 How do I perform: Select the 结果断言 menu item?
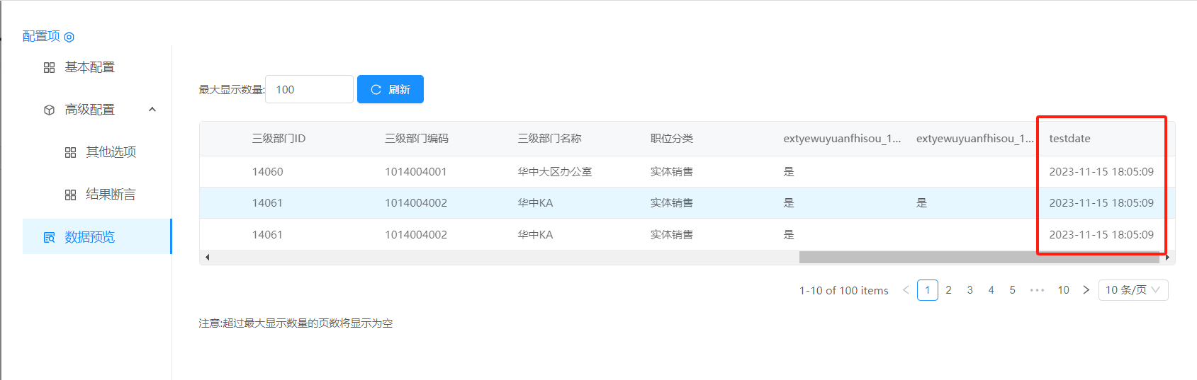pos(111,195)
